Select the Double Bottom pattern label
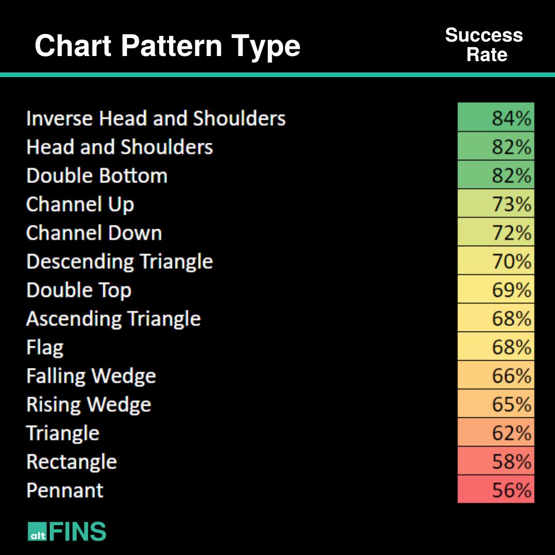 click(97, 176)
